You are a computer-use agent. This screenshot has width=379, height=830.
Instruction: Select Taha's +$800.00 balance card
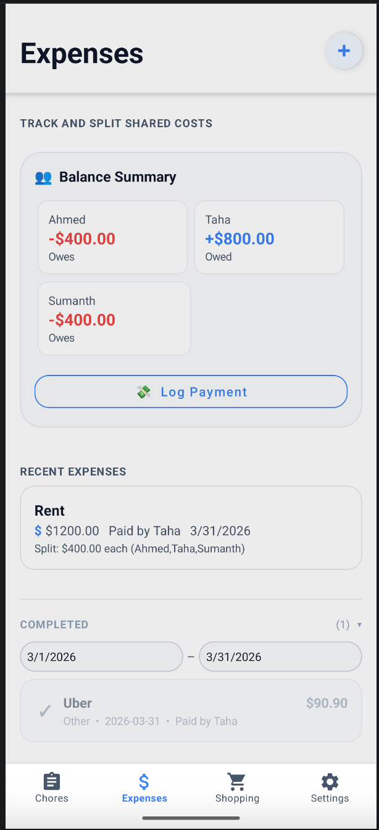(x=269, y=237)
